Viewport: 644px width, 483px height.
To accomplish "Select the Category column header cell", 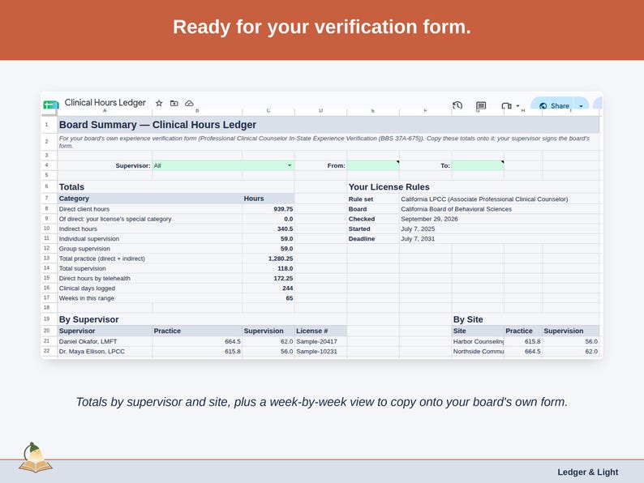I will tap(150, 199).
